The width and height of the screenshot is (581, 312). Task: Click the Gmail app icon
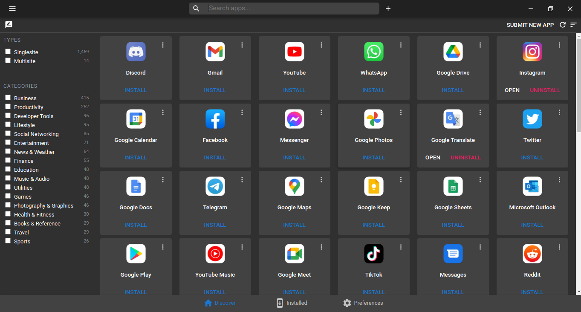coord(215,52)
